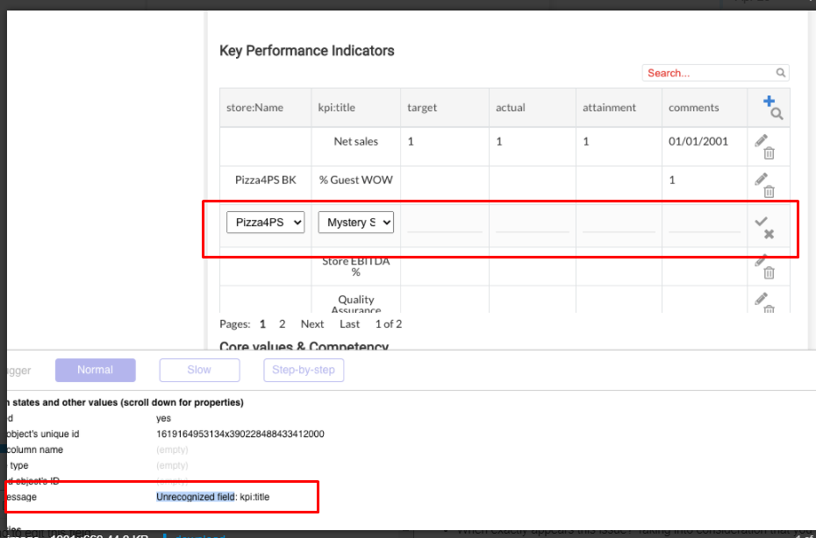Click the actual field in editing row
The image size is (816, 538).
[x=533, y=223]
